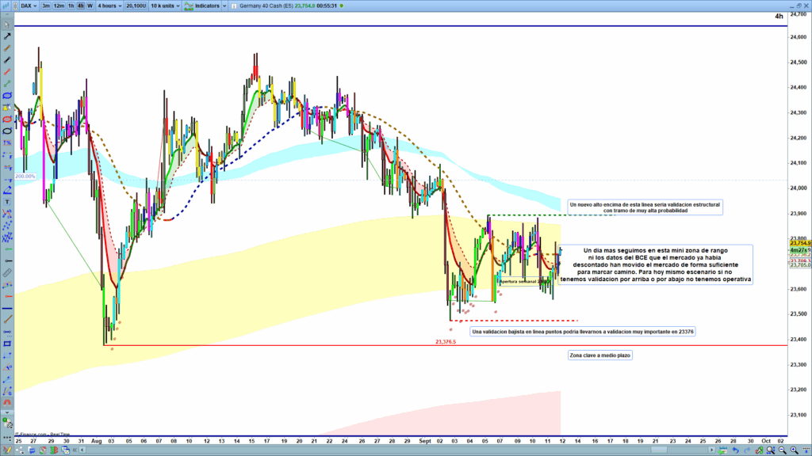Open the DAX instrument dropdown
Screen dimensions: 812x456
point(29,6)
